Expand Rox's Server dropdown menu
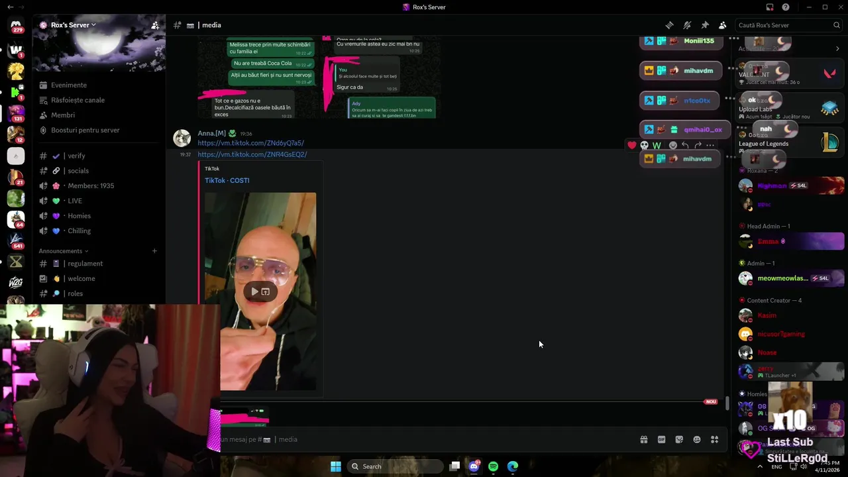Image resolution: width=848 pixels, height=477 pixels. point(93,25)
